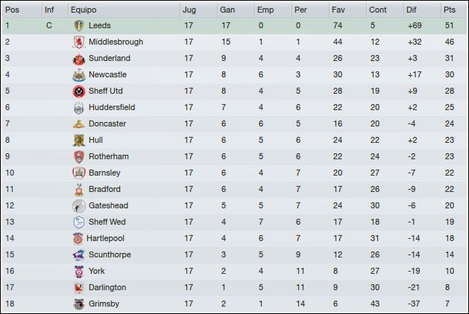The height and width of the screenshot is (314, 469).
Task: Click the Sunderland club badge
Action: coord(79,59)
